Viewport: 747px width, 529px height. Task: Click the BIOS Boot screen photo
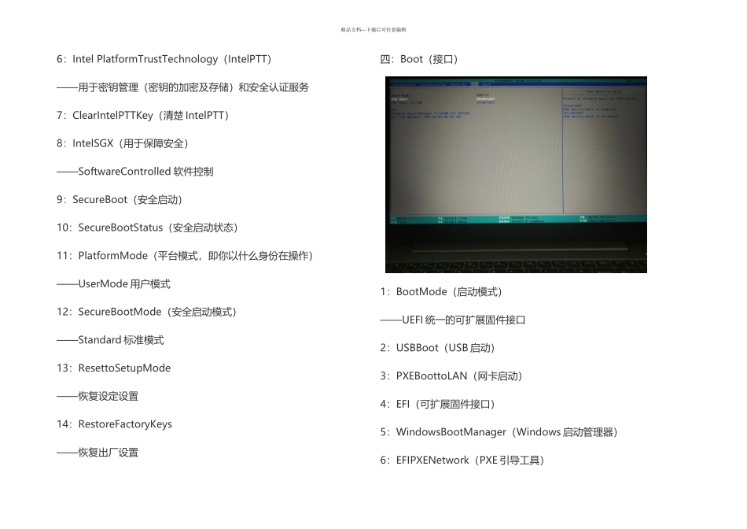pos(516,175)
